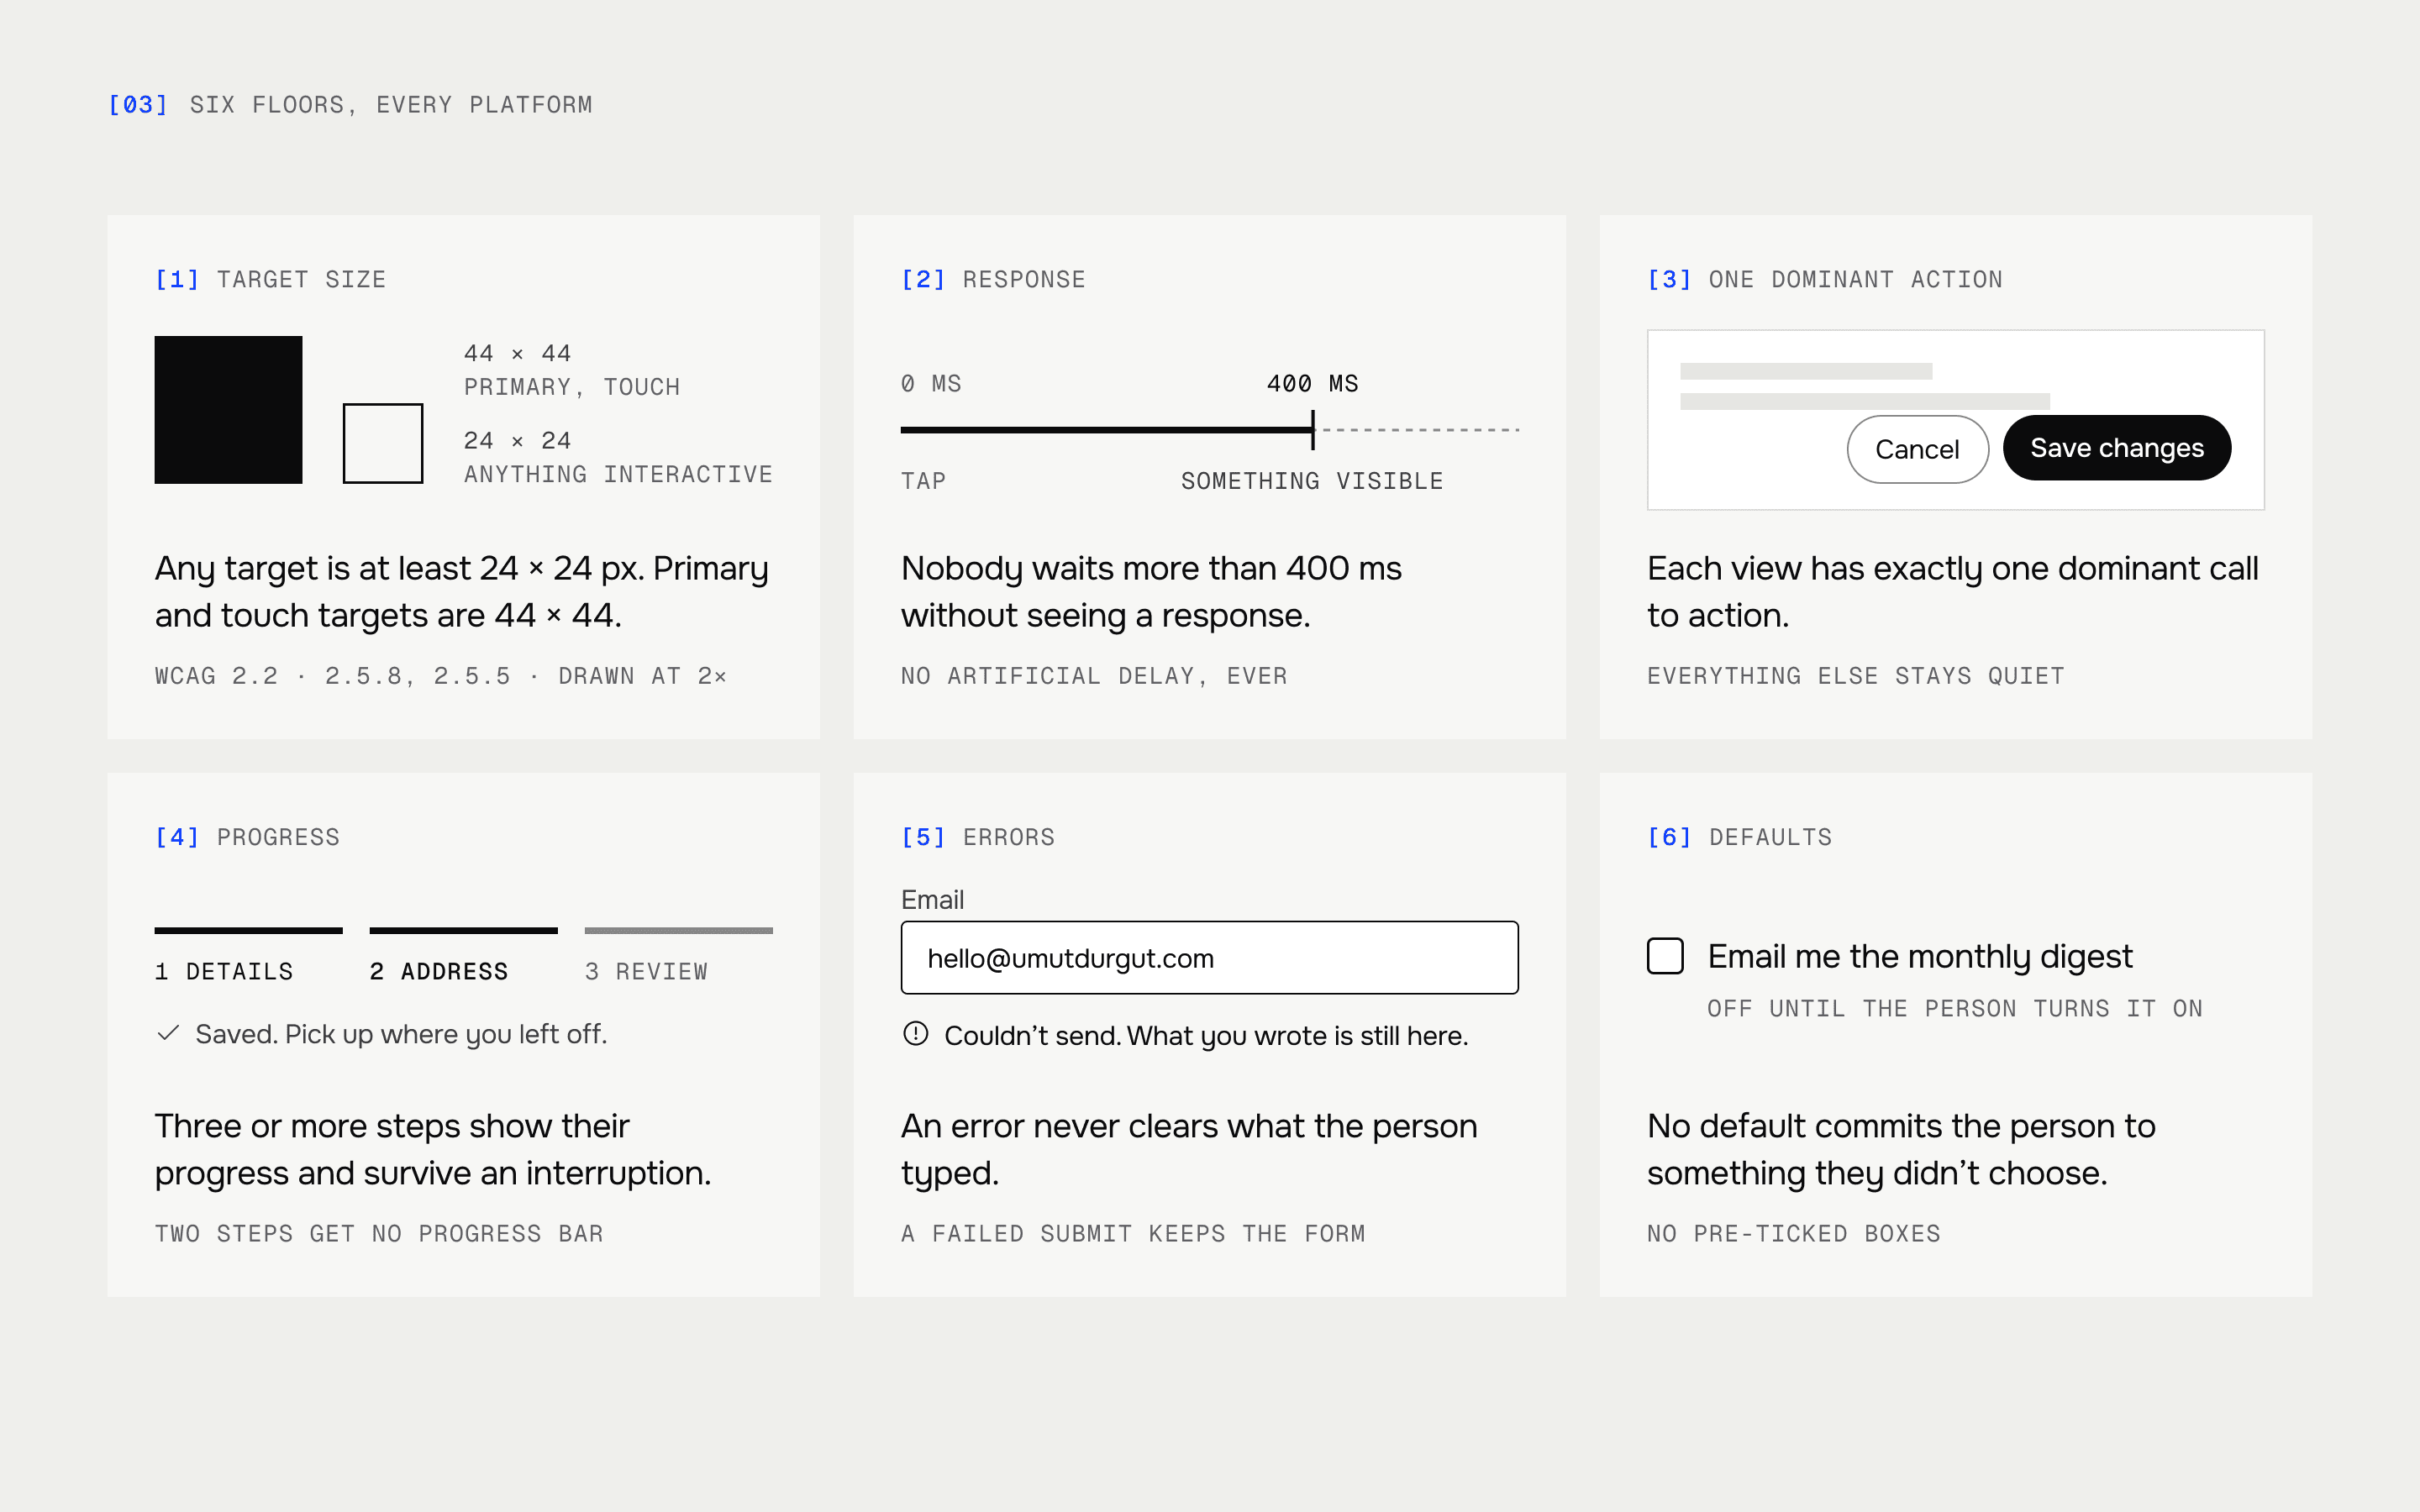The image size is (2420, 1512).
Task: Click the Cancel button
Action: tap(1917, 449)
